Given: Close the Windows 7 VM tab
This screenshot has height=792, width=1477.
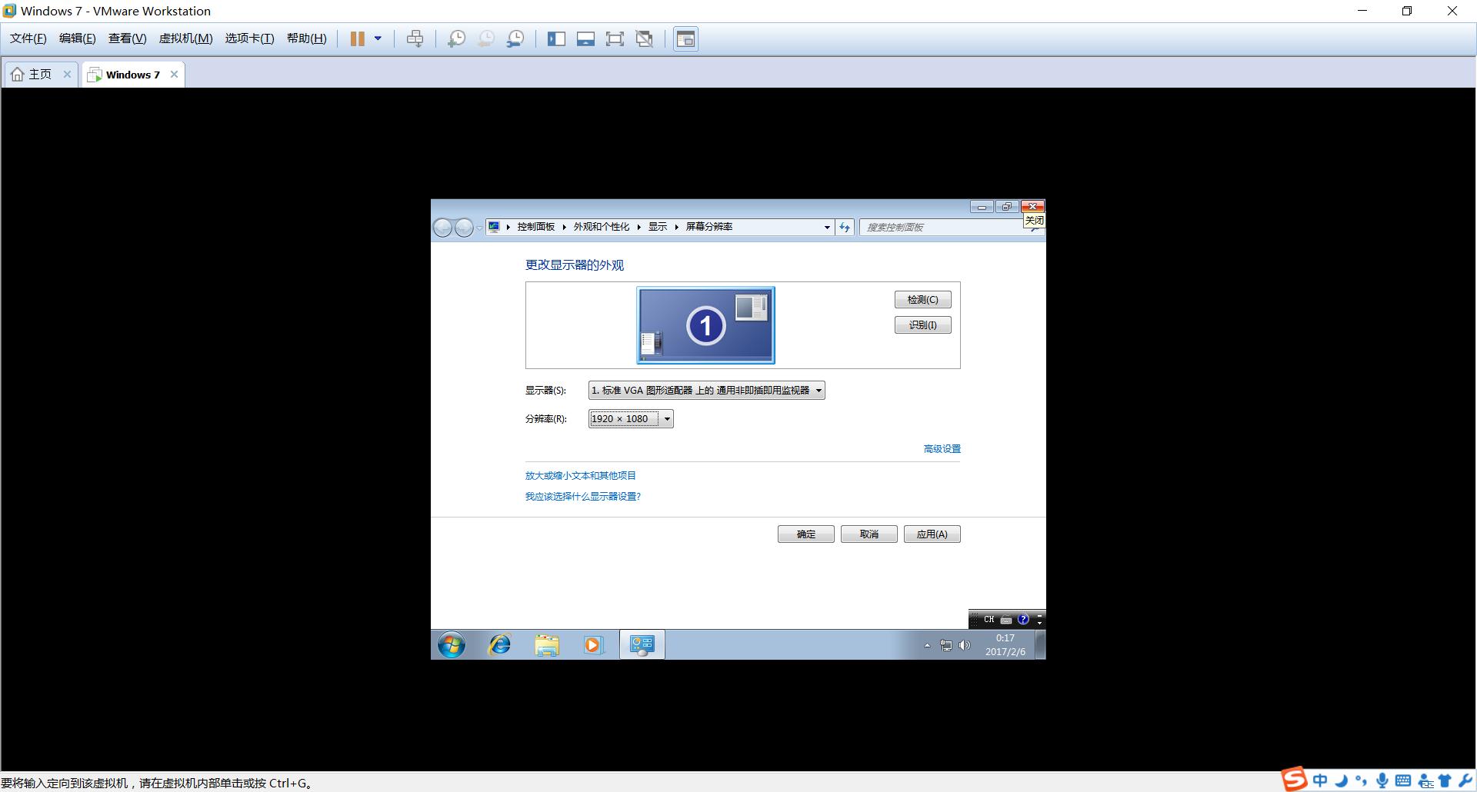Looking at the screenshot, I should [x=175, y=75].
